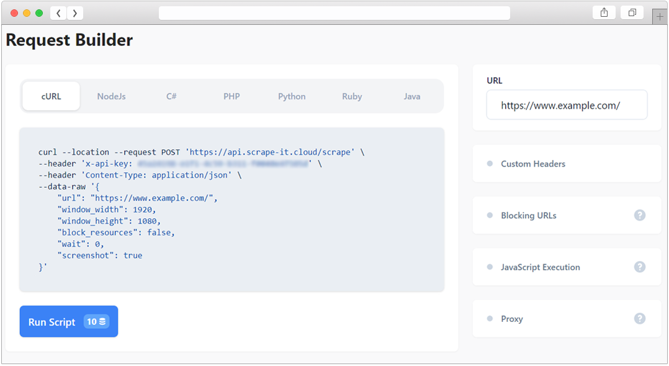Click the macOS green fullscreen button
Screen dimensions: 669x366
pos(39,13)
